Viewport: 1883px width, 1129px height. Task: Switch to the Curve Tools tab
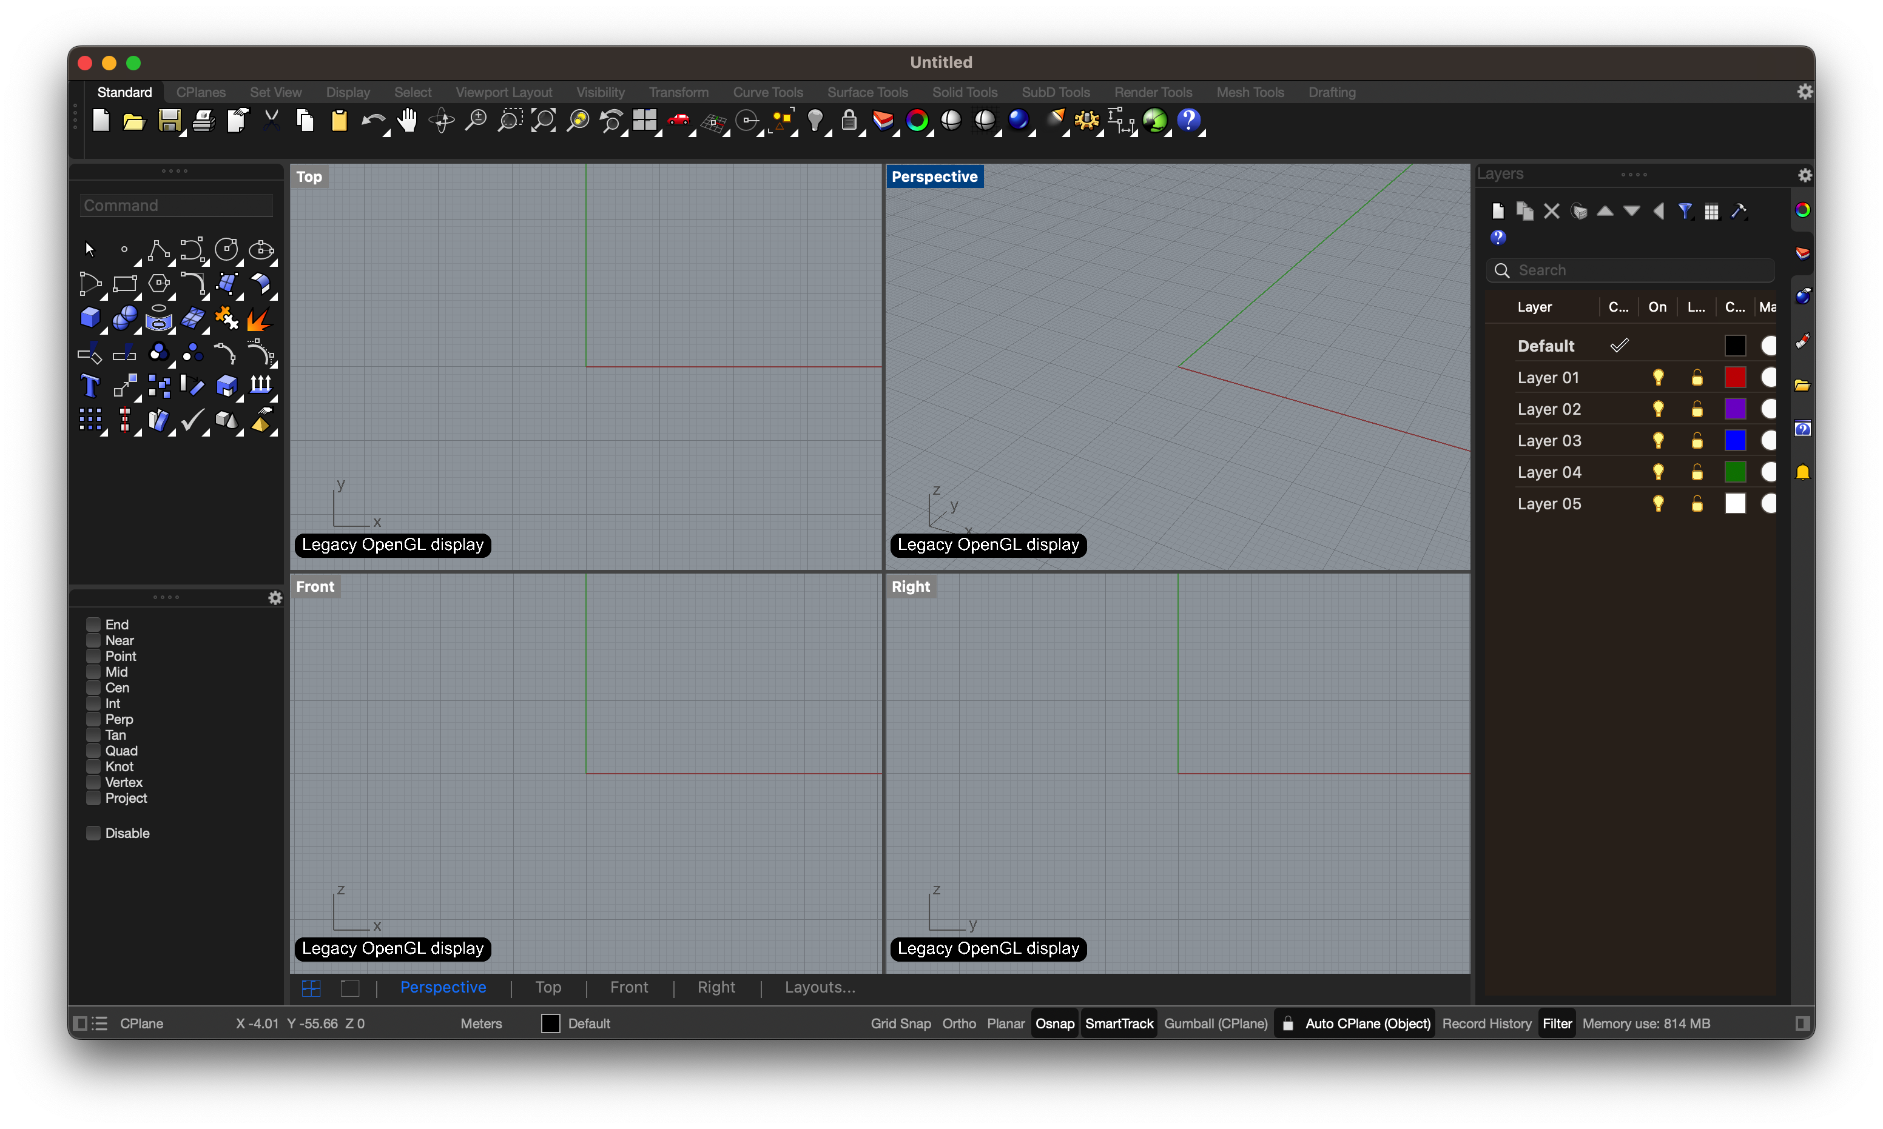click(767, 92)
